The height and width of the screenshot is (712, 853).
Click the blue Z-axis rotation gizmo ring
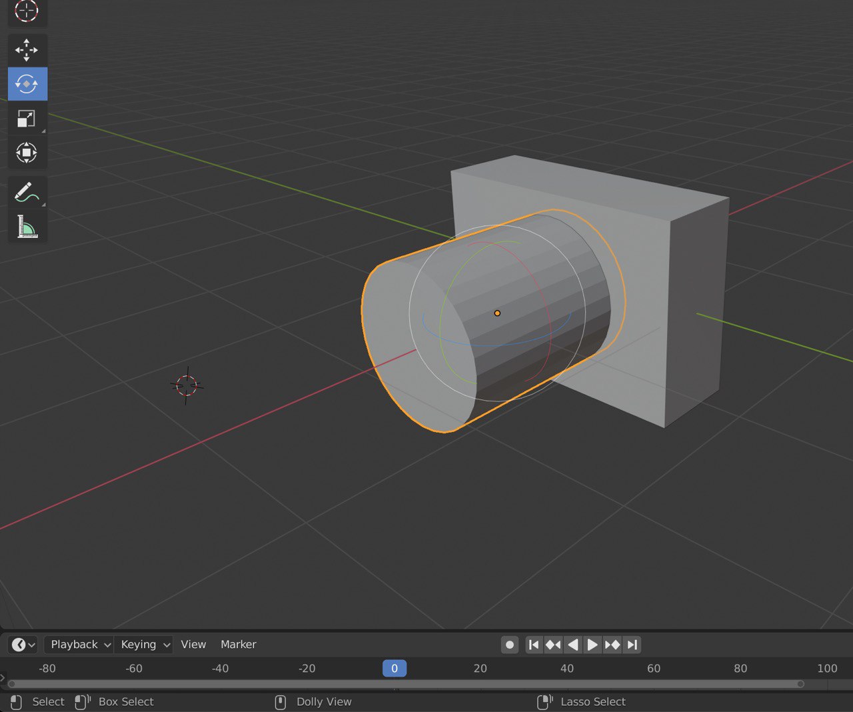tap(496, 345)
